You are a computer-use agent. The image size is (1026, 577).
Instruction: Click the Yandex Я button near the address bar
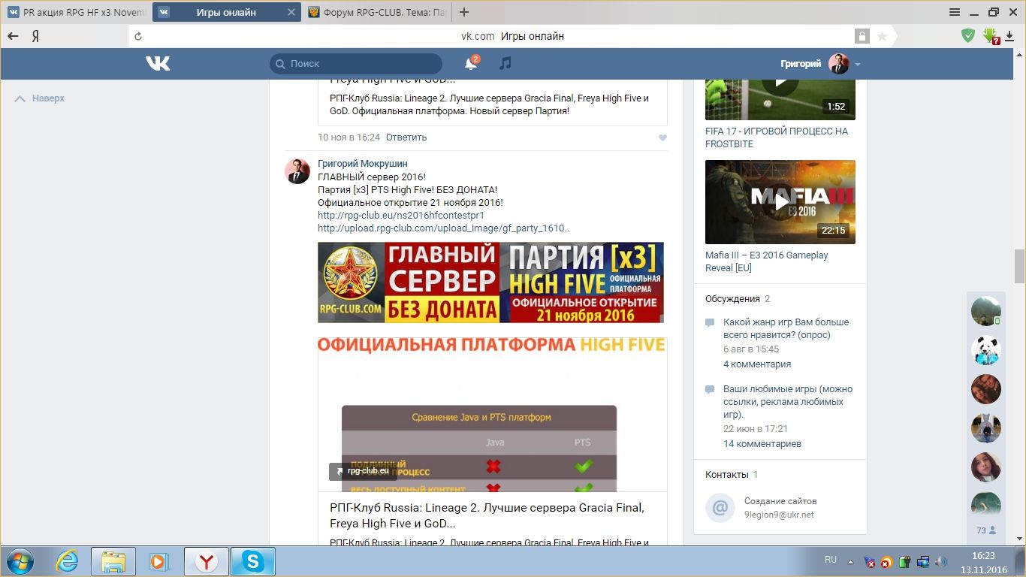coord(35,36)
